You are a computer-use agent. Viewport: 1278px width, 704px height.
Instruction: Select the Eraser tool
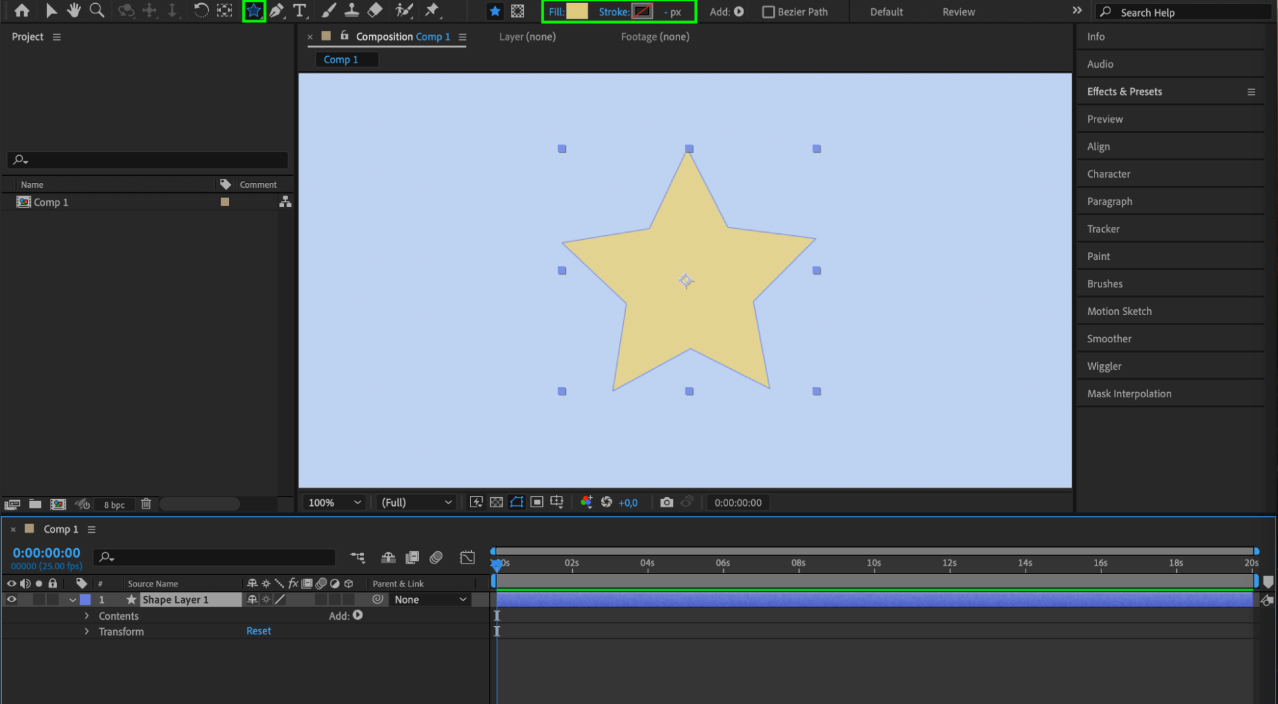click(x=375, y=11)
